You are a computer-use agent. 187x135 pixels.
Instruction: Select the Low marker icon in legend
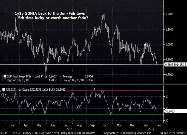(x=61, y=80)
